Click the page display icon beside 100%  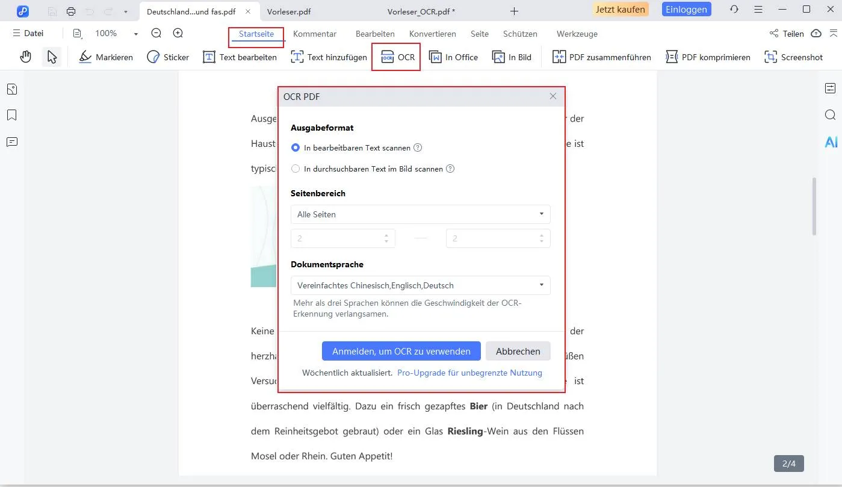coord(77,34)
